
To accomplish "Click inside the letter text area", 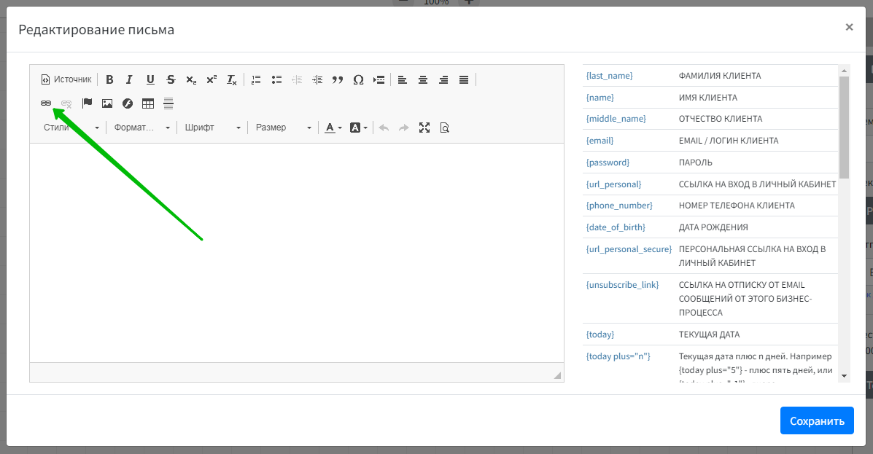I will pos(296,251).
